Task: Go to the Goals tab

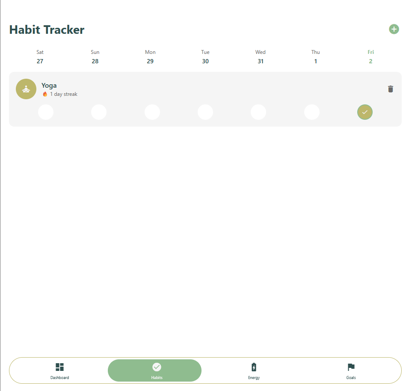Action: (351, 371)
